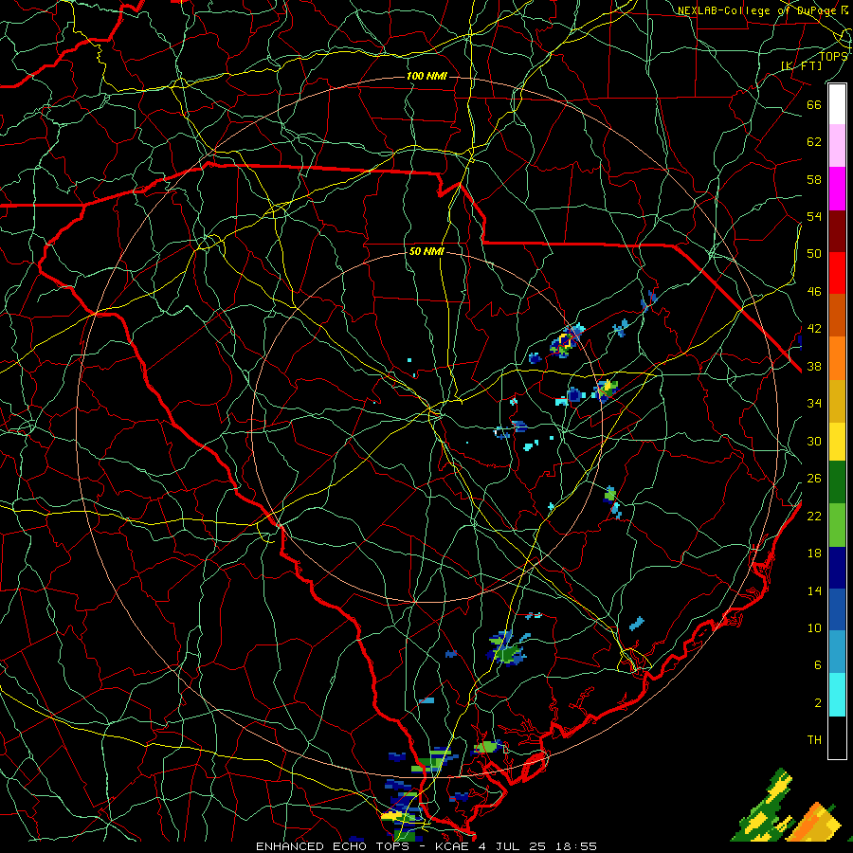The height and width of the screenshot is (853, 853).
Task: Click legend value 62
Action: 814,142
